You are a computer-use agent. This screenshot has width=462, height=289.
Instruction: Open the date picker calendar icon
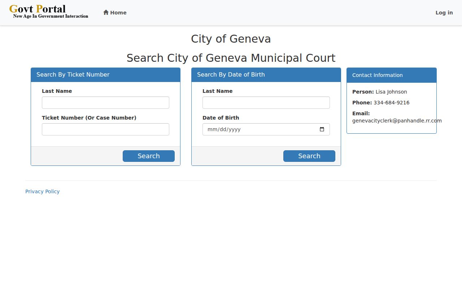(322, 129)
